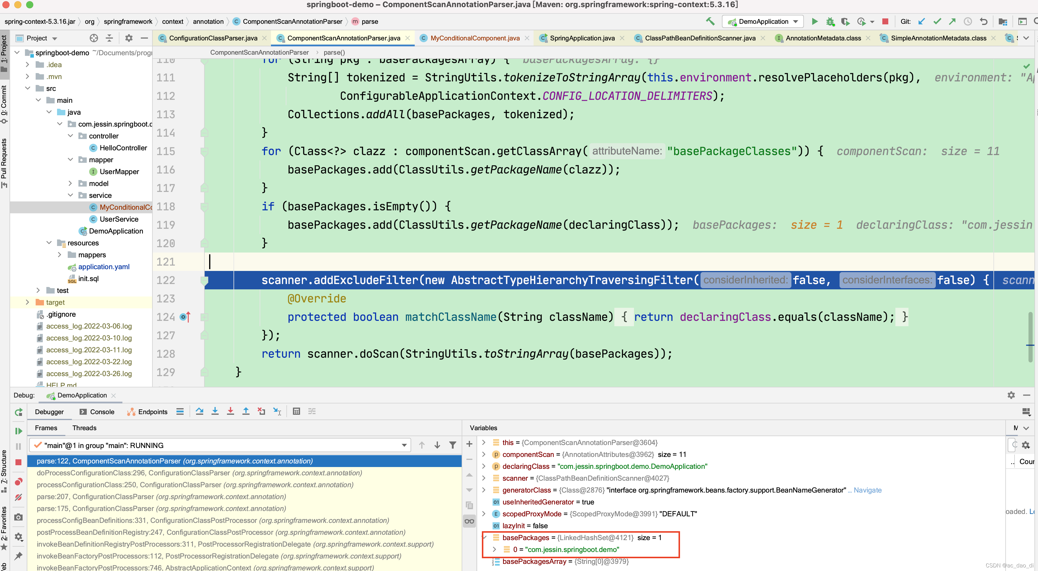Image resolution: width=1038 pixels, height=571 pixels.
Task: Start debugging with the bug icon
Action: 830,21
